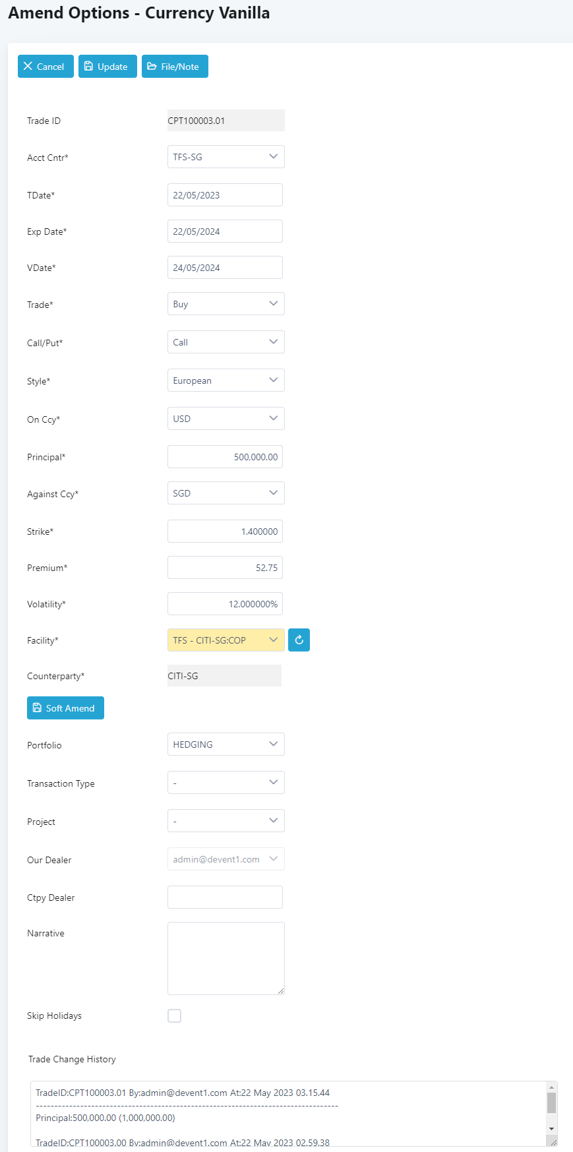The height and width of the screenshot is (1152, 573).
Task: Focus the Narrative text area
Action: (226, 958)
